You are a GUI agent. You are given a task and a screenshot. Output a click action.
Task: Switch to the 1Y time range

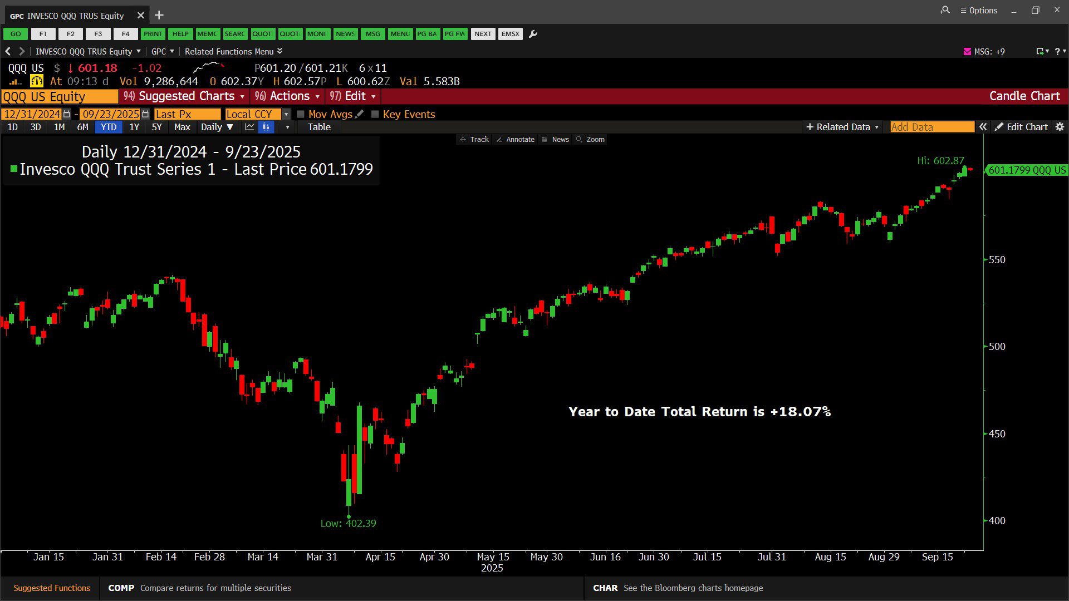134,127
